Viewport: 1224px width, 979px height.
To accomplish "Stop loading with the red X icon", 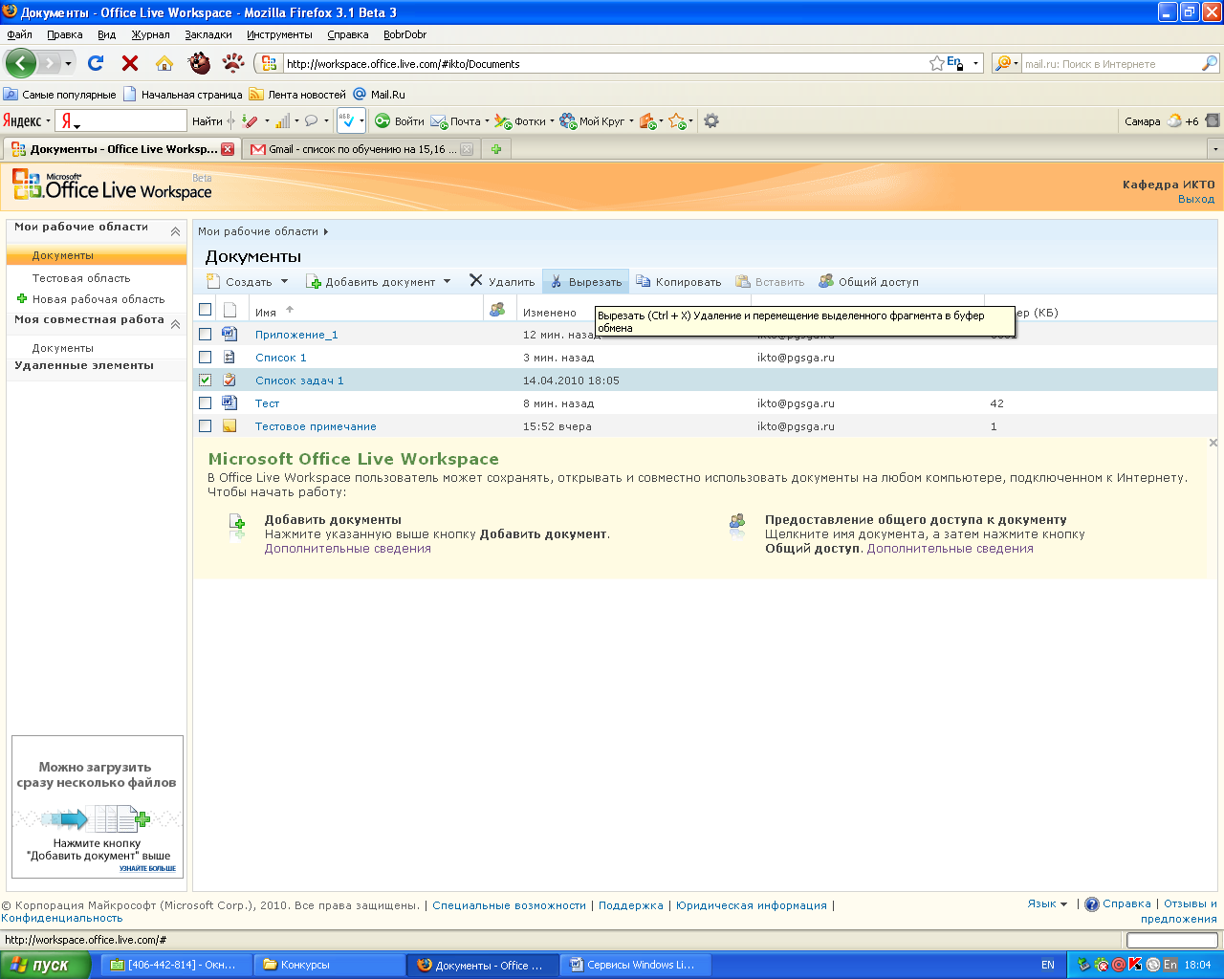I will tap(130, 63).
